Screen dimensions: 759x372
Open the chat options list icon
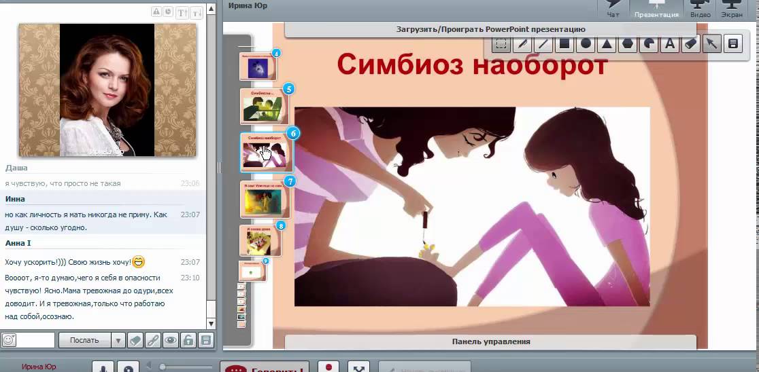coord(205,340)
